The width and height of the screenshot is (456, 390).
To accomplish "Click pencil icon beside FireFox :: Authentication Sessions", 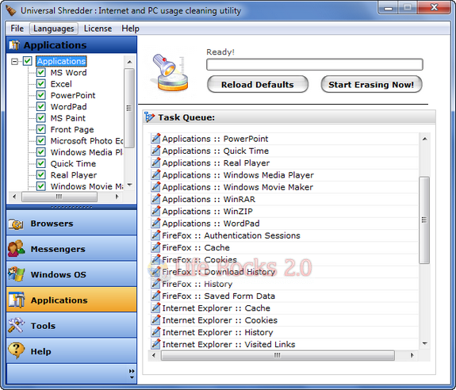I will coord(155,235).
